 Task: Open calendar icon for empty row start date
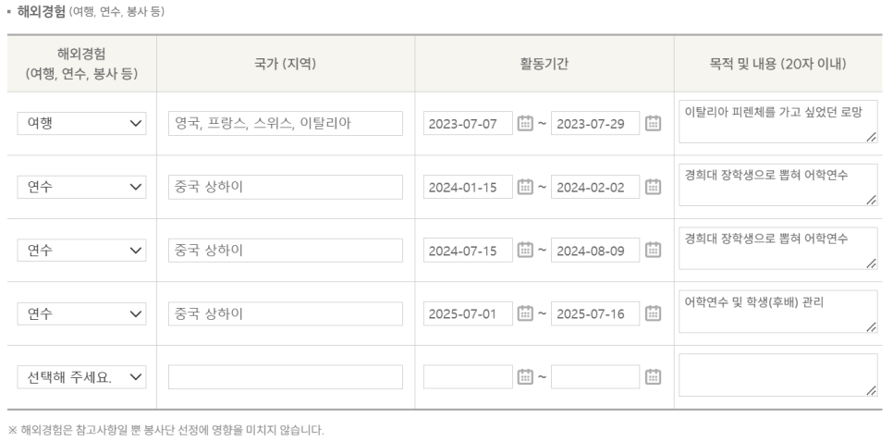pyautogui.click(x=525, y=376)
